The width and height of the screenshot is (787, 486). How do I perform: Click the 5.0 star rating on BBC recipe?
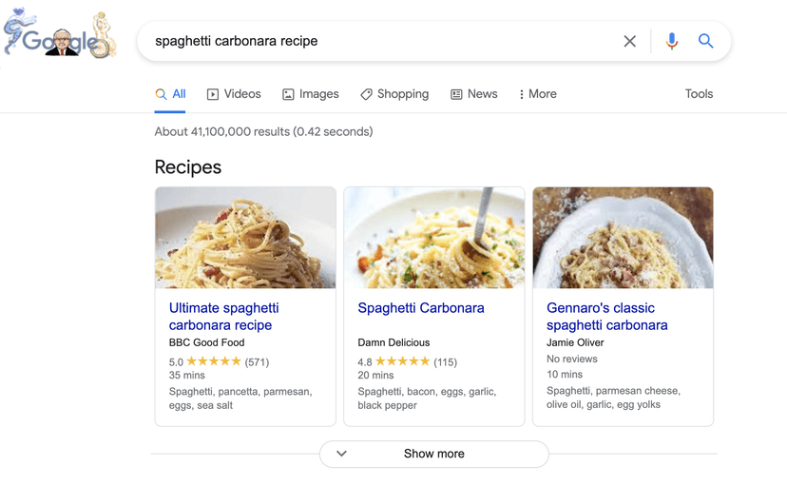(x=214, y=361)
